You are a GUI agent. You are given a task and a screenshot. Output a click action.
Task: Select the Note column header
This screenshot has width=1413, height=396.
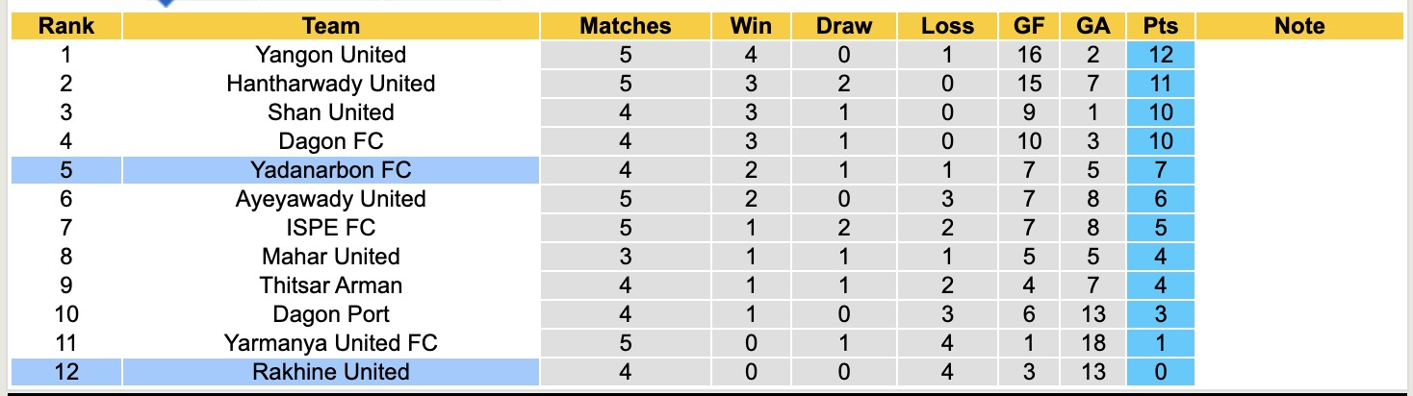click(x=1299, y=26)
